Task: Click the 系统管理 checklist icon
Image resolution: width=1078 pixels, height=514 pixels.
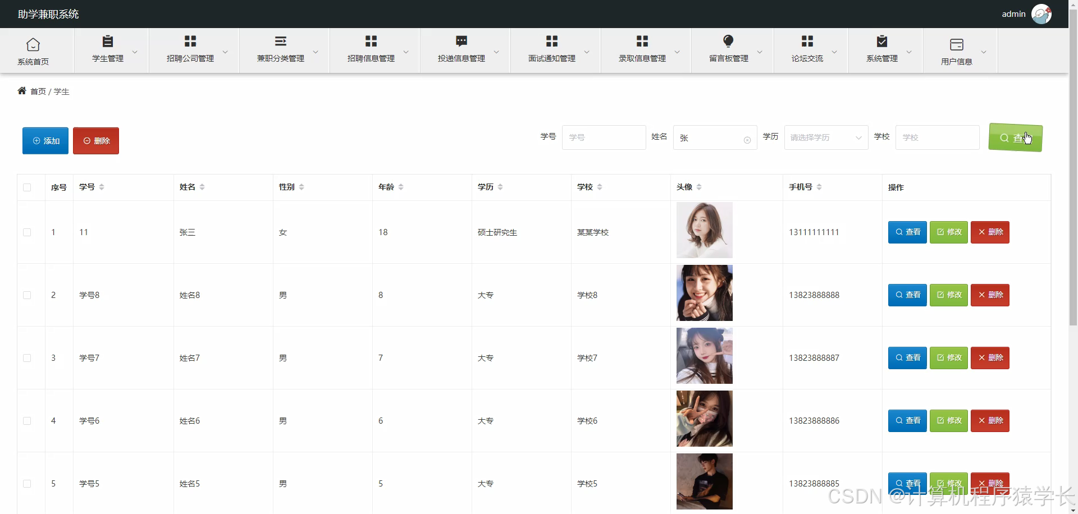Action: [x=882, y=41]
